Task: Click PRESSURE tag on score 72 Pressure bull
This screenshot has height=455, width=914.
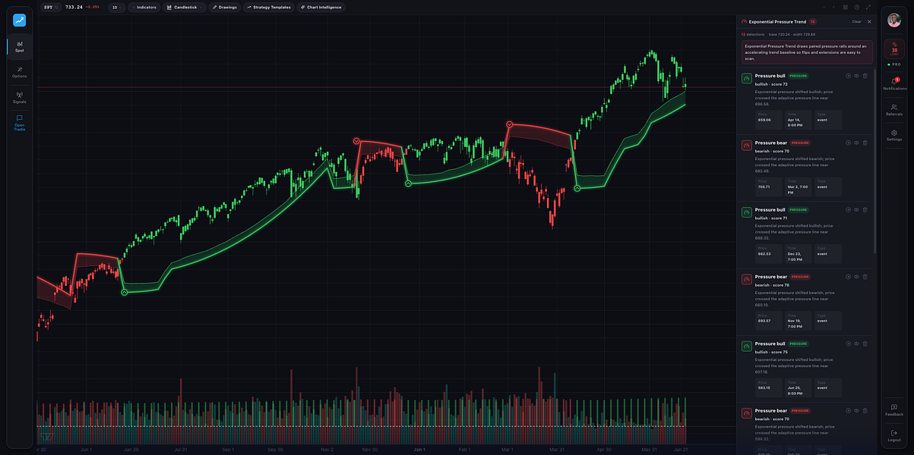Action: point(799,76)
